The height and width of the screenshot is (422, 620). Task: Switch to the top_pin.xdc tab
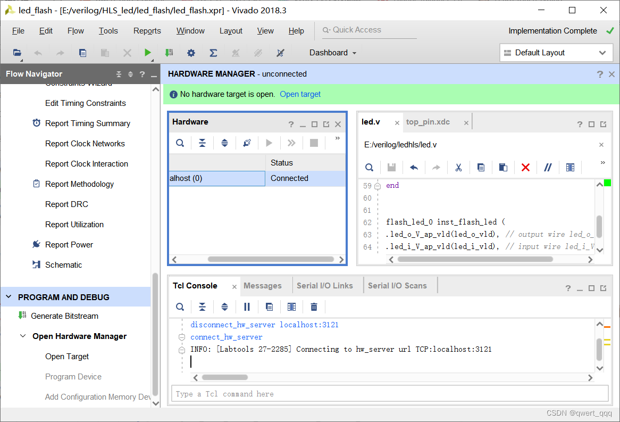click(x=428, y=122)
